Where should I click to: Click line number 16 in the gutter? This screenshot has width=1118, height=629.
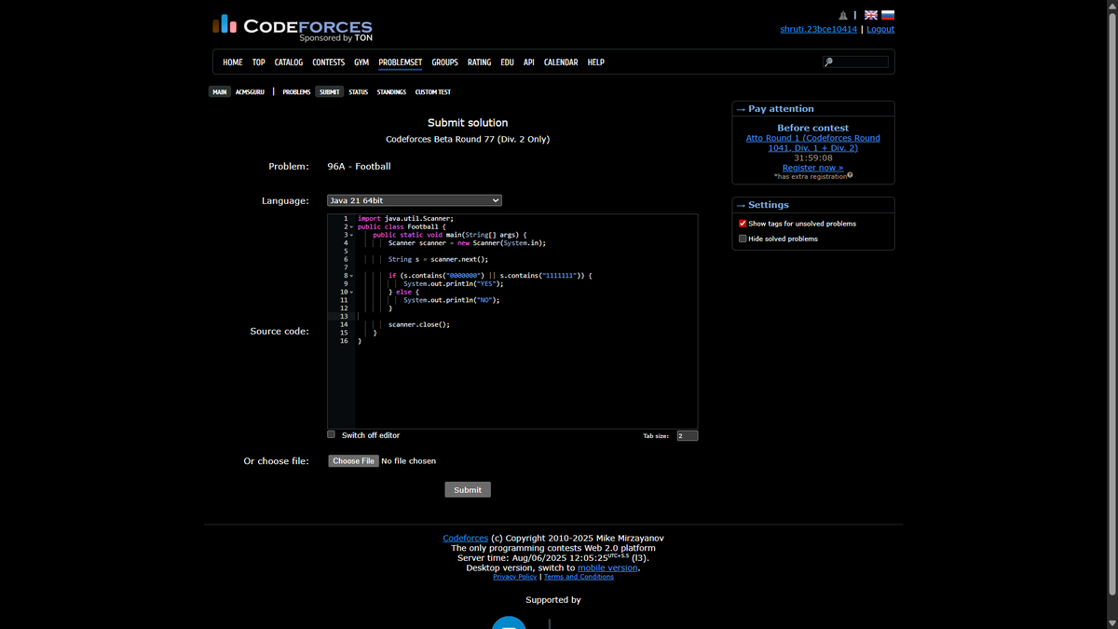tap(344, 341)
